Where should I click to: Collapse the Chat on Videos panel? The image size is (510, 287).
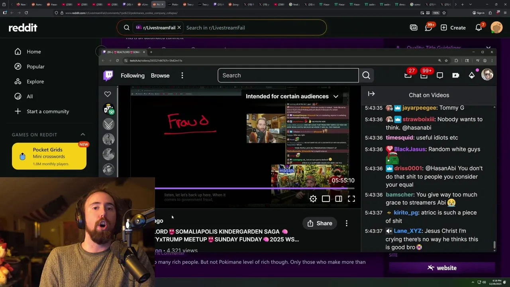click(x=371, y=94)
